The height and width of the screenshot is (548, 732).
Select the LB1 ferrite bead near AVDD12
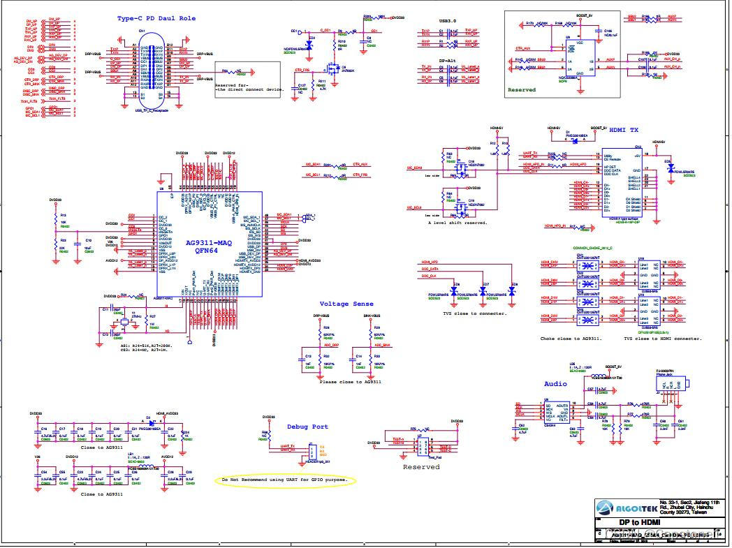[145, 466]
